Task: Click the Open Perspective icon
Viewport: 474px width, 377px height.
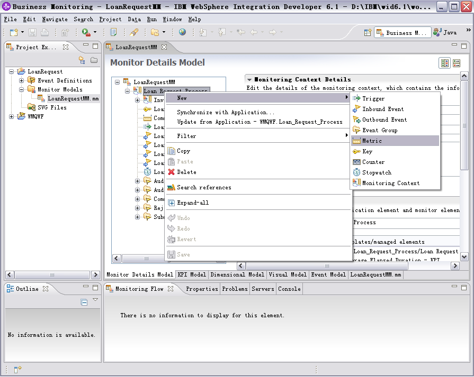Action: point(368,33)
